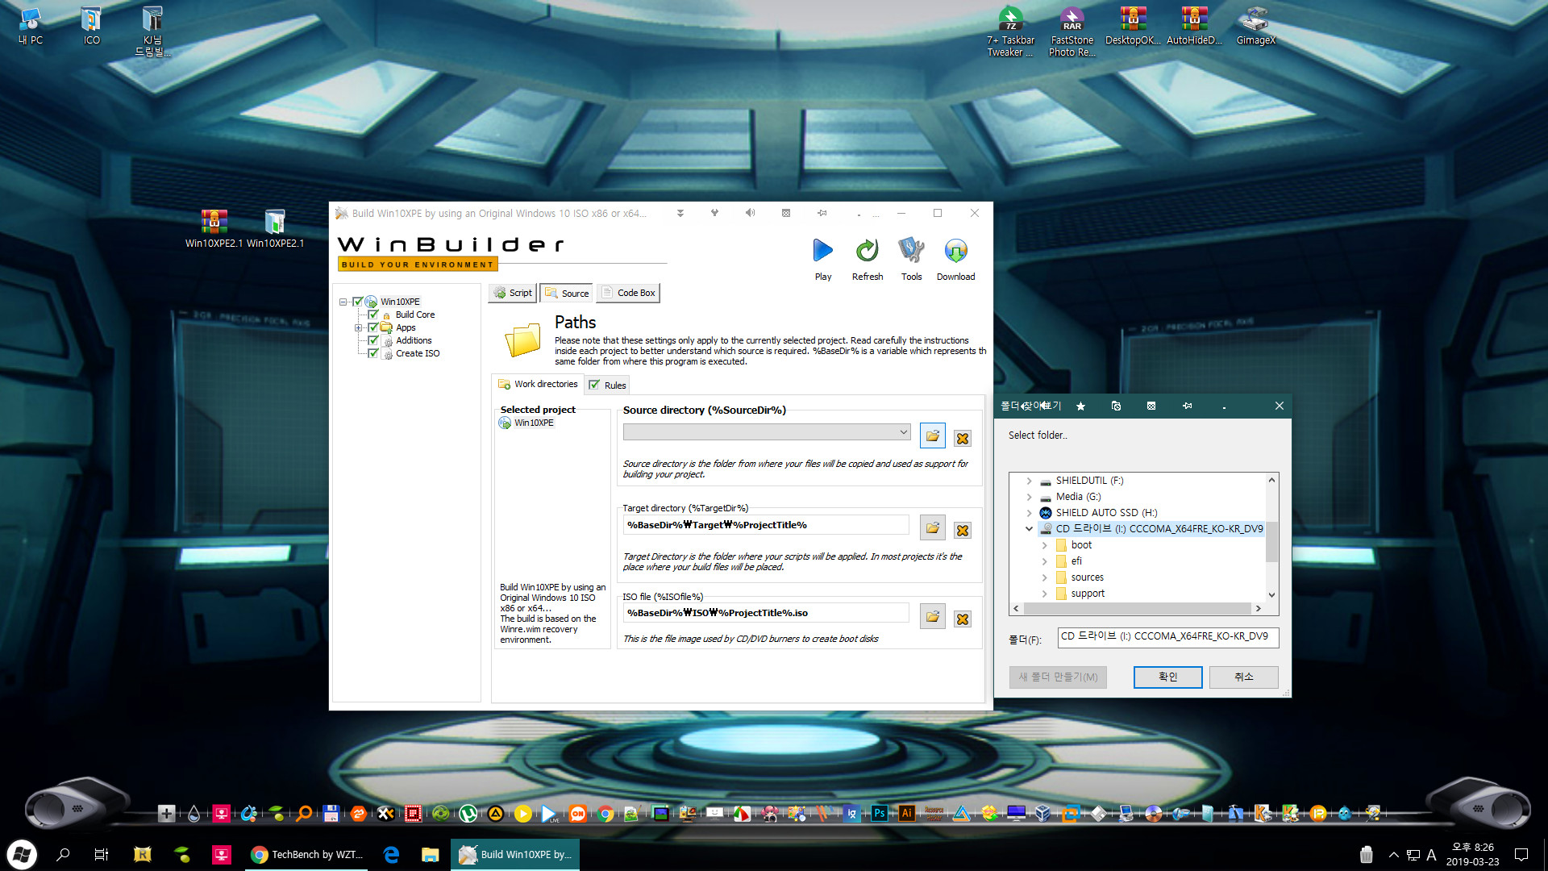Click the 새 폴더 만들기 button
This screenshot has width=1548, height=871.
click(x=1058, y=677)
